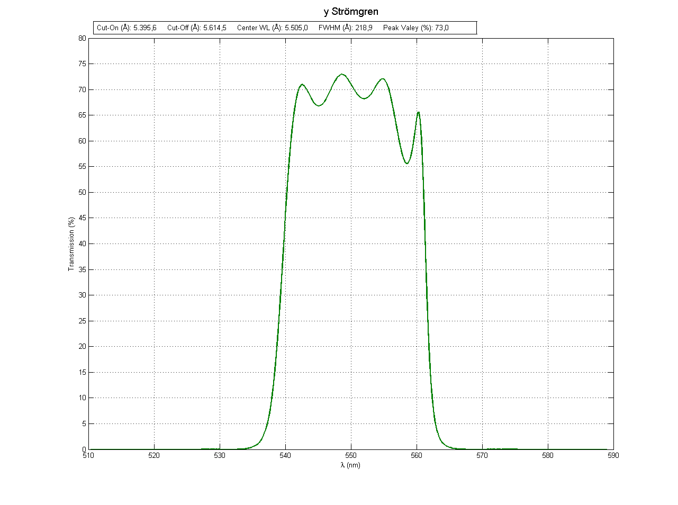The image size is (678, 505).
Task: Click the y-axis tick label 25
Action: tap(83, 321)
